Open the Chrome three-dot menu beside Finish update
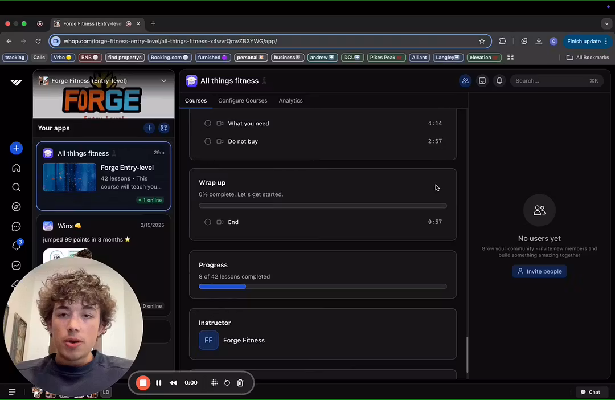This screenshot has height=400, width=615. [x=606, y=41]
